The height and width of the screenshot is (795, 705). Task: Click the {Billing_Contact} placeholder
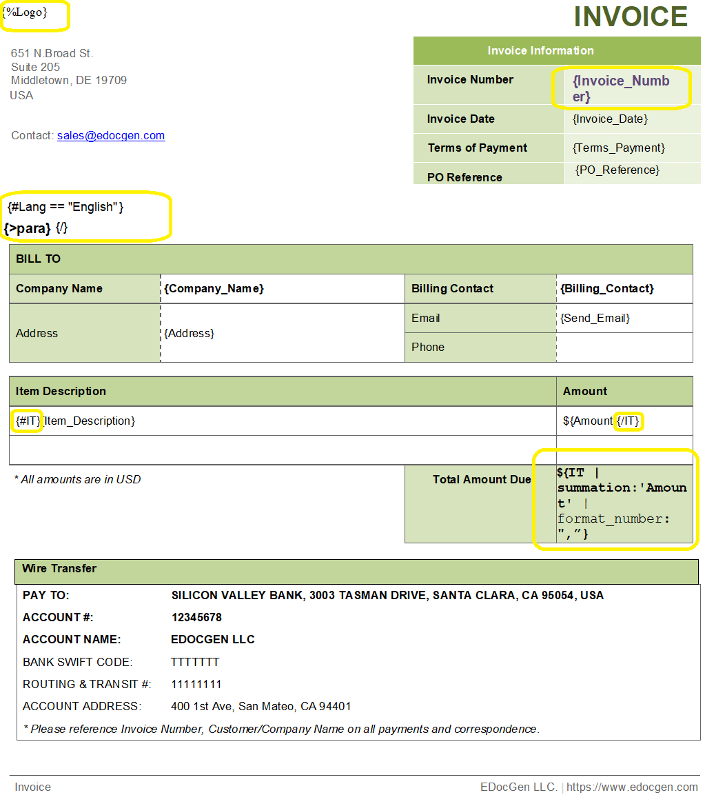pos(606,289)
